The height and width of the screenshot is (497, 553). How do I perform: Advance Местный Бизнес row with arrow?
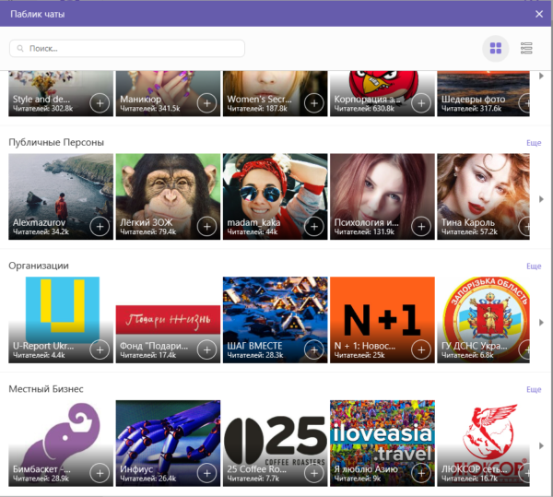541,446
